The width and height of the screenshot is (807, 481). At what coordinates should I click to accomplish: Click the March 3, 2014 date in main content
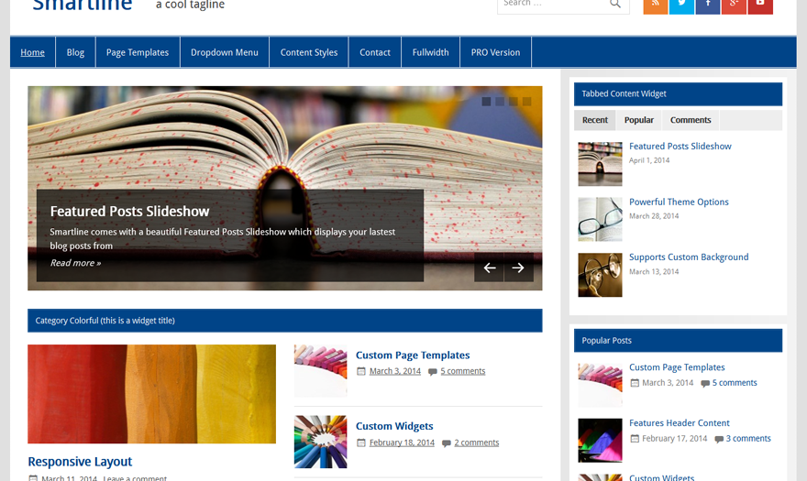coord(394,371)
